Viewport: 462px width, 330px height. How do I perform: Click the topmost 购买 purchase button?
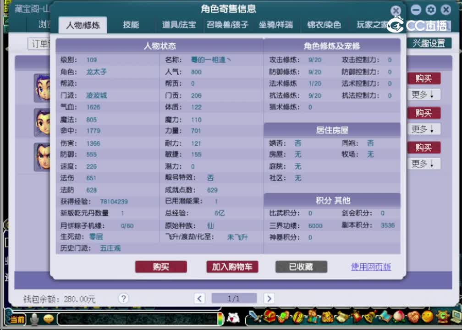423,78
